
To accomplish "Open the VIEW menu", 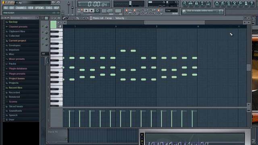I will [x=31, y=8].
